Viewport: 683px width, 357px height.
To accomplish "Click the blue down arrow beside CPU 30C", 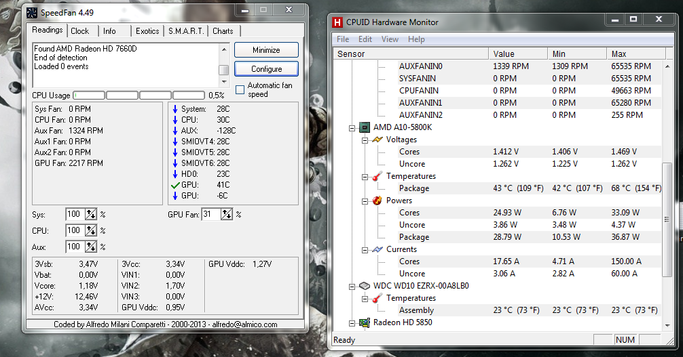I will pos(175,120).
